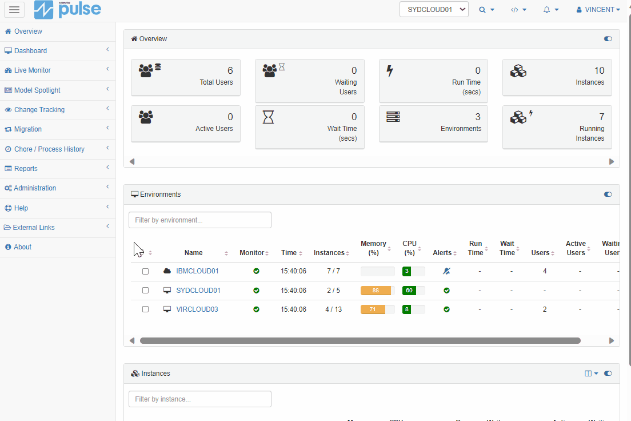
Task: Go to Overview in the sidebar
Action: (28, 31)
